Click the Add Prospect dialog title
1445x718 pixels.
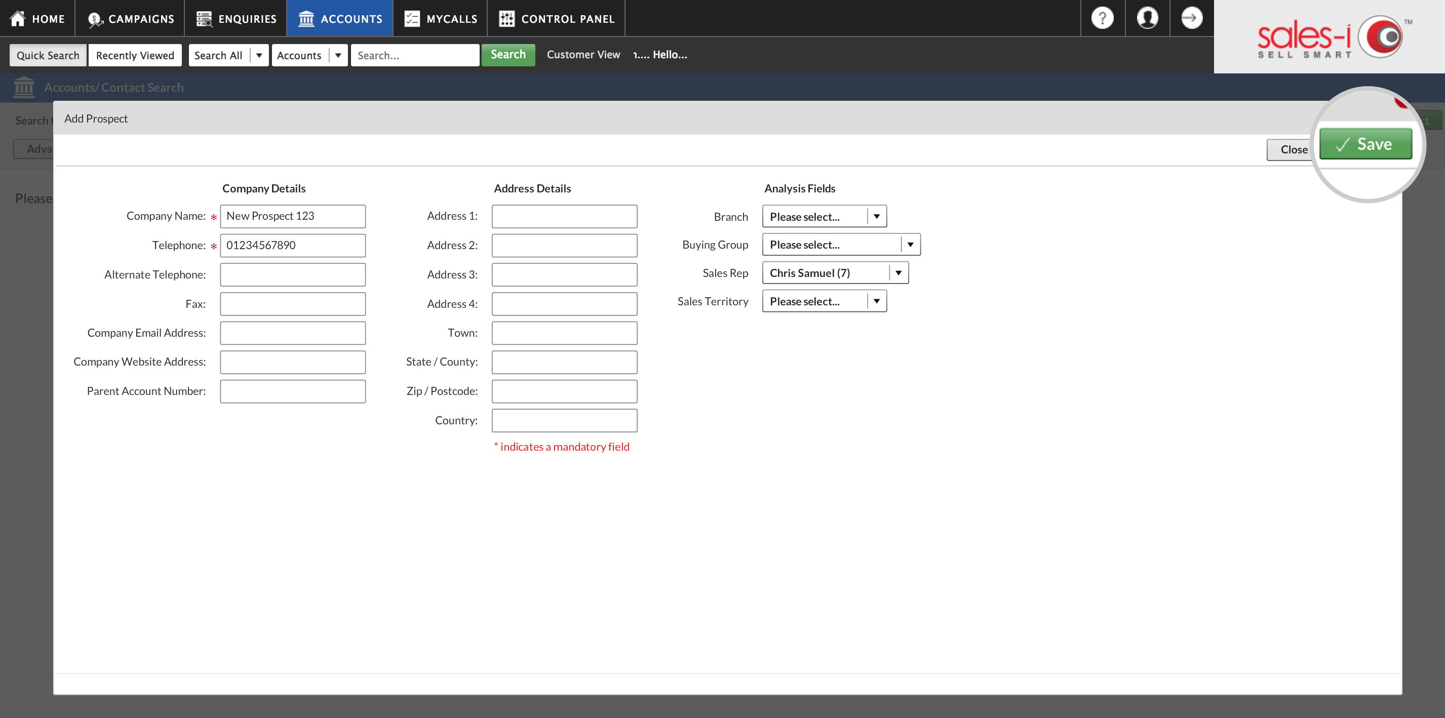point(96,118)
